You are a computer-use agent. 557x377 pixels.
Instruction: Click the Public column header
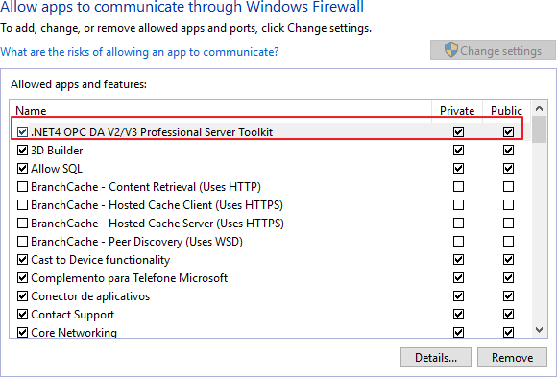click(506, 110)
